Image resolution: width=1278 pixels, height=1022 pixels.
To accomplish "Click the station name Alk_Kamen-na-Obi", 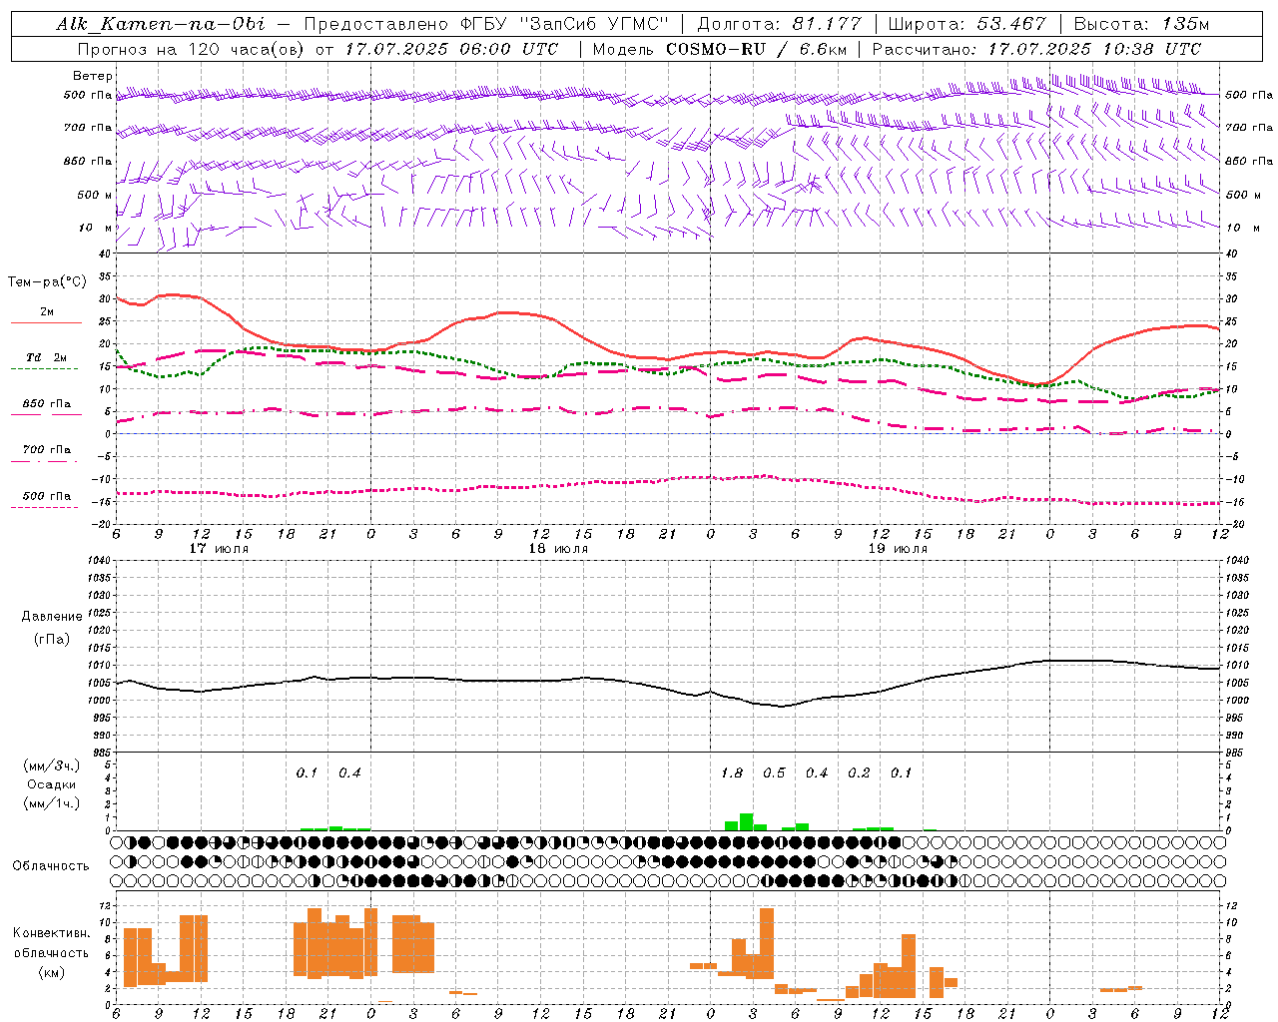I will pyautogui.click(x=161, y=24).
